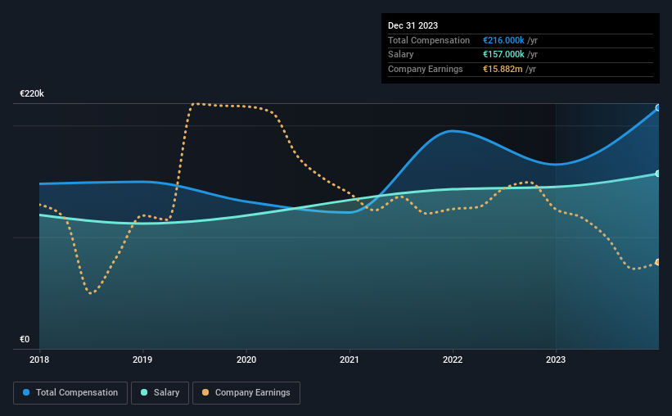Select the Total Compensation endpoint marker at Dec 2023

click(x=658, y=107)
